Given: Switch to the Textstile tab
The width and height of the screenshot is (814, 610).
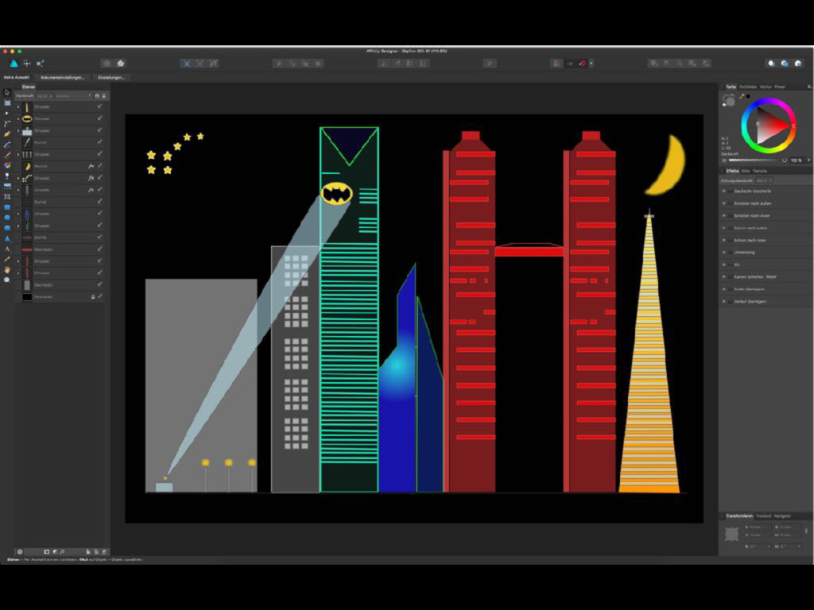Looking at the screenshot, I should tap(760, 171).
